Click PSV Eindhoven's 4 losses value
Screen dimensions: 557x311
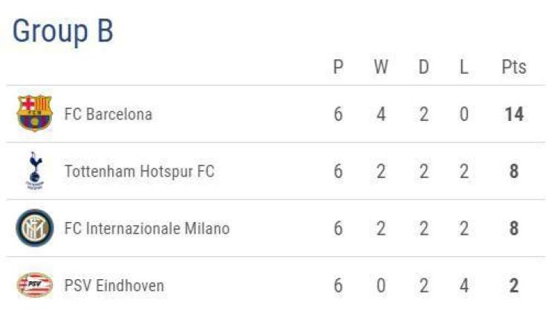[x=464, y=286]
